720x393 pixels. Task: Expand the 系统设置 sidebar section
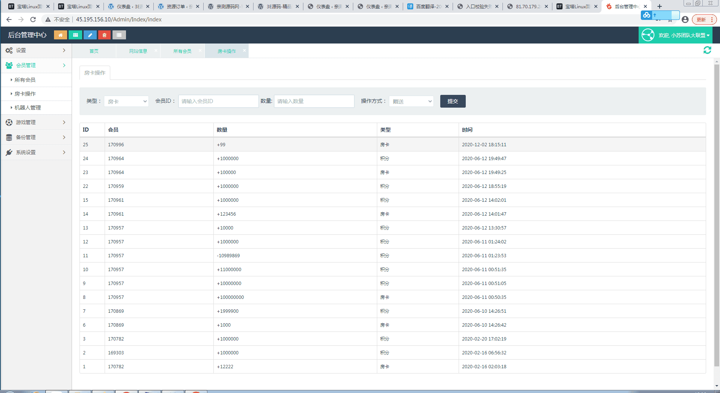coord(36,152)
